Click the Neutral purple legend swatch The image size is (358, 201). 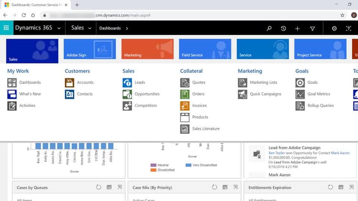click(153, 165)
